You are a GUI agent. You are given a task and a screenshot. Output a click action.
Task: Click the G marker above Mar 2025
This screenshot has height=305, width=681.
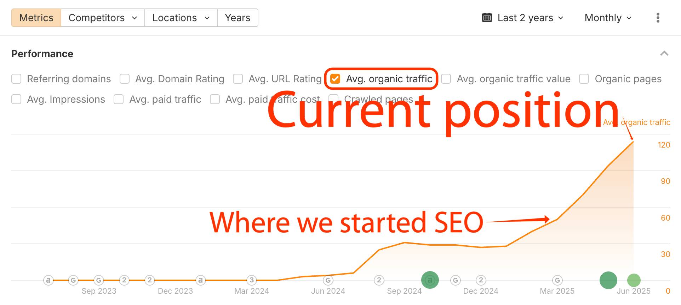coord(557,280)
